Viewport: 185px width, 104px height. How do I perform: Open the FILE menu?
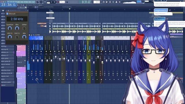pos(8,2)
